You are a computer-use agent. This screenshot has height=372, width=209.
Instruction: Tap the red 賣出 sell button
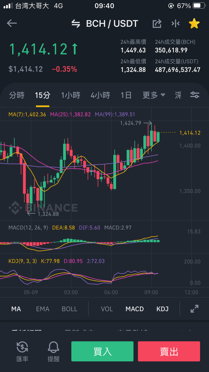[169, 351]
